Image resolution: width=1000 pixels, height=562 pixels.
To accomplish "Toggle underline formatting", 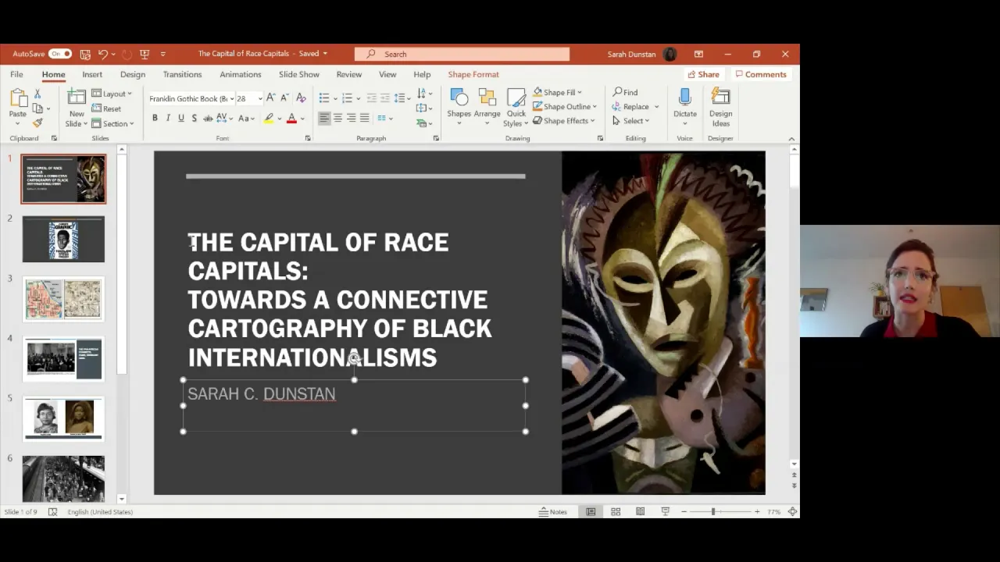I will tap(180, 118).
